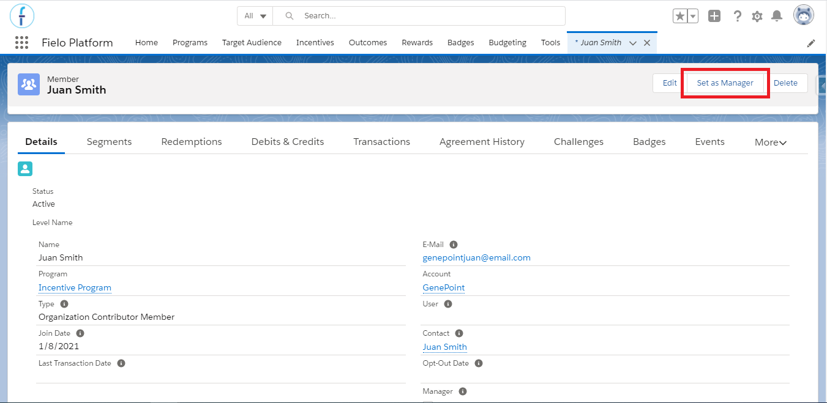Open the Target Audience nav tab
Viewport: 827px width, 403px height.
pos(252,43)
